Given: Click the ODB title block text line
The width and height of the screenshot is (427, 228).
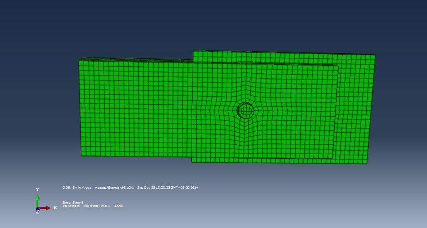Looking at the screenshot, I should tap(130, 188).
